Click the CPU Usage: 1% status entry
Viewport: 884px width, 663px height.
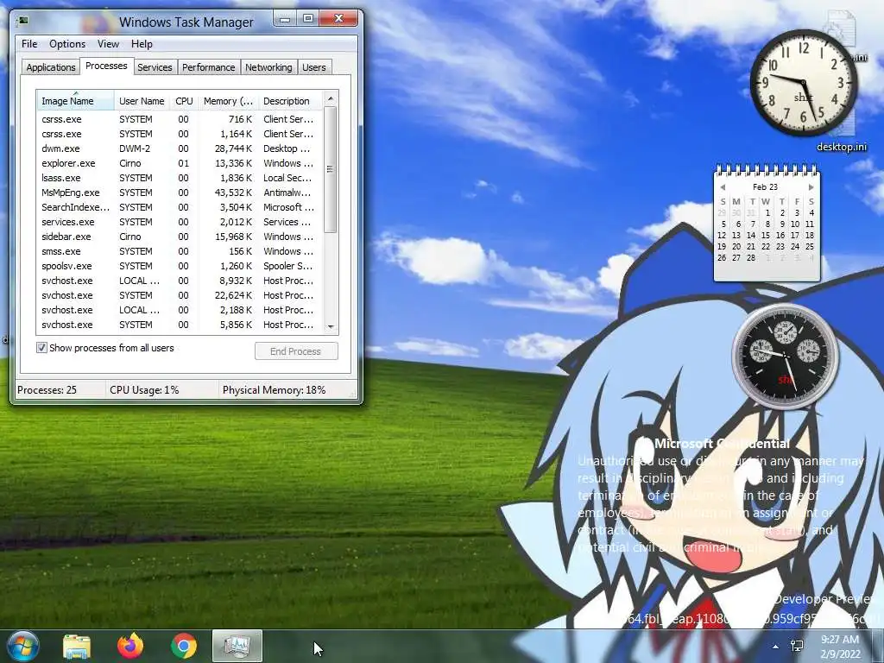click(x=161, y=390)
